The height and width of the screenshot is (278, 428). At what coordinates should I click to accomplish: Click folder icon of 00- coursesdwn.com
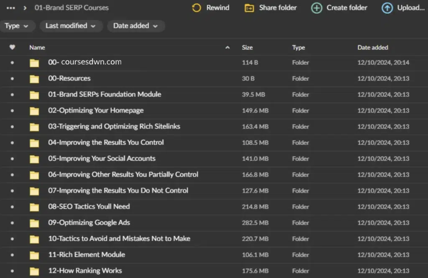click(34, 63)
